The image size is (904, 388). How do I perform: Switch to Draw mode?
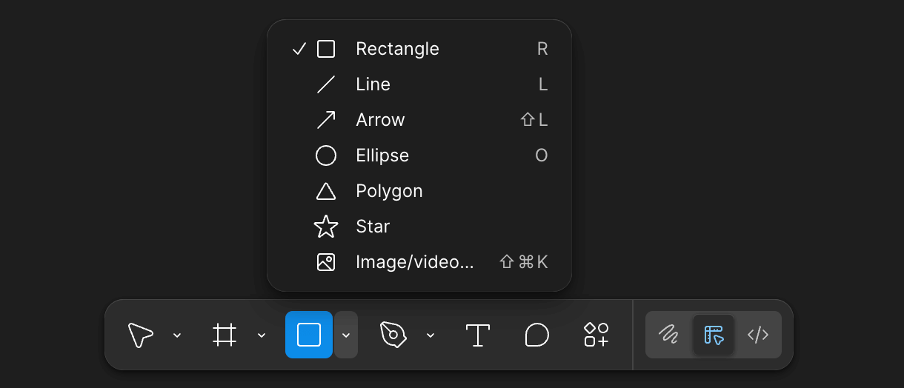tap(668, 335)
